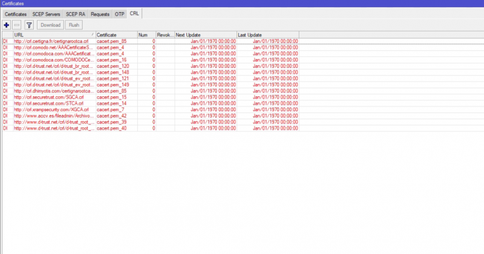This screenshot has width=484, height=254.
Task: Switch to the OTP tab
Action: [120, 13]
